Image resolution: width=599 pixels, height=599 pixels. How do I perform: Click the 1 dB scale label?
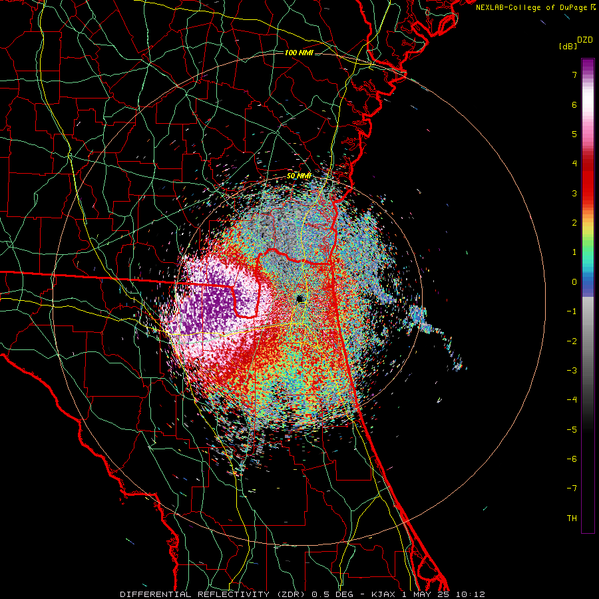coord(574,252)
